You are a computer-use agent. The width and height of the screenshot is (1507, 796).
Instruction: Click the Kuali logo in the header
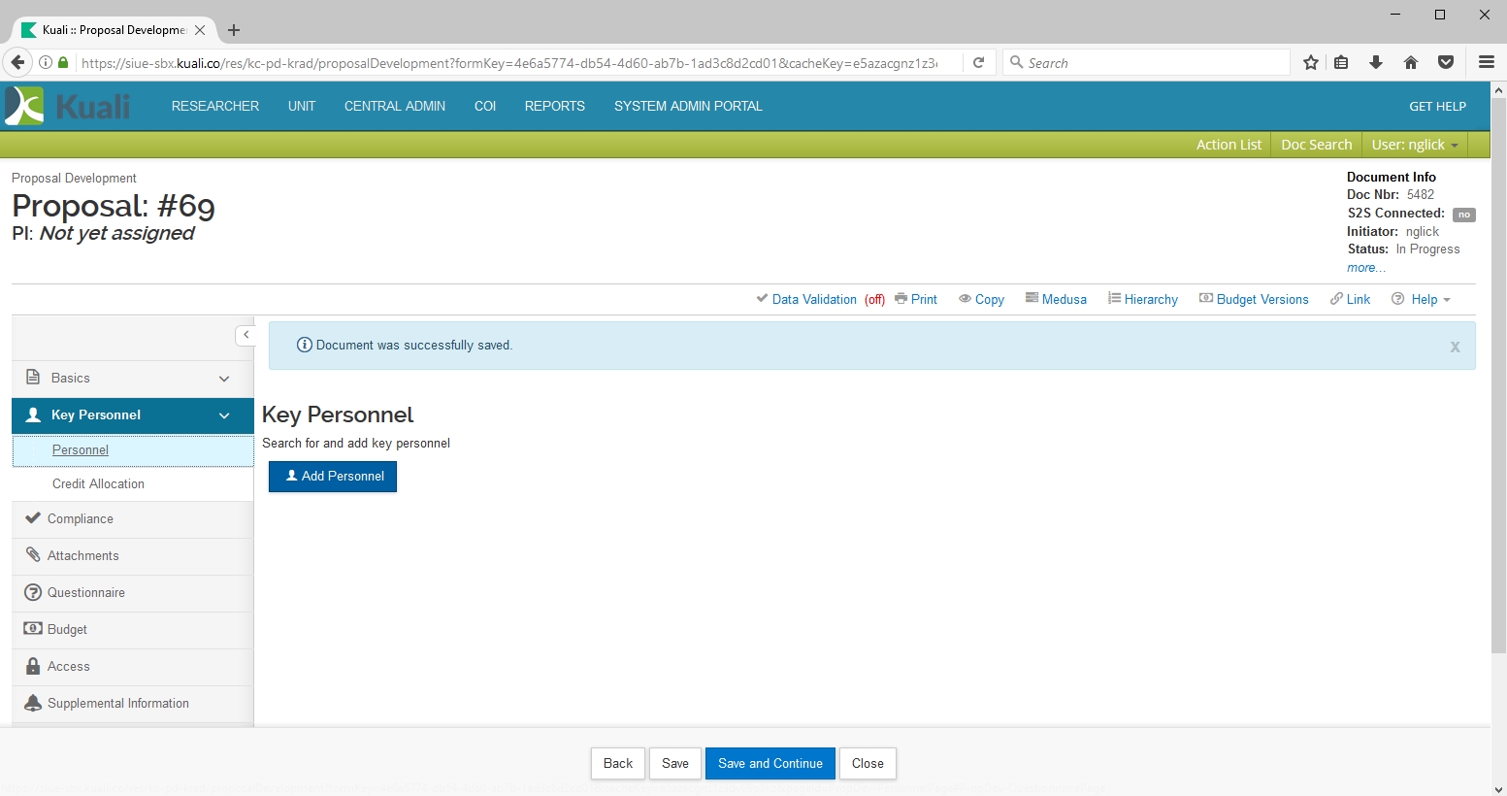pyautogui.click(x=68, y=106)
